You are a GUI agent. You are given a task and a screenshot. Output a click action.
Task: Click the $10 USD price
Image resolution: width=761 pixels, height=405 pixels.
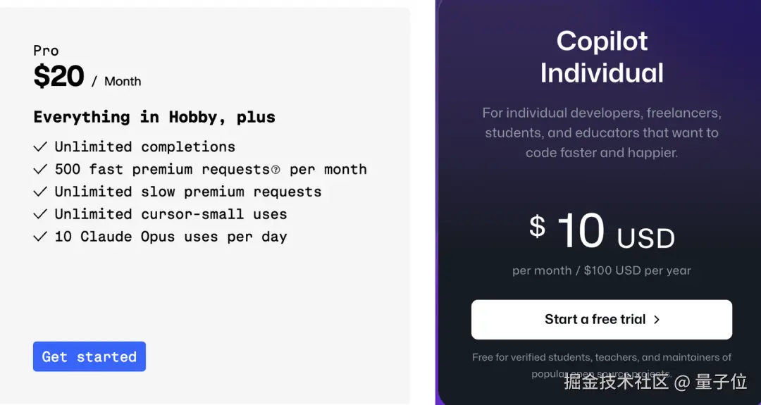coord(602,232)
